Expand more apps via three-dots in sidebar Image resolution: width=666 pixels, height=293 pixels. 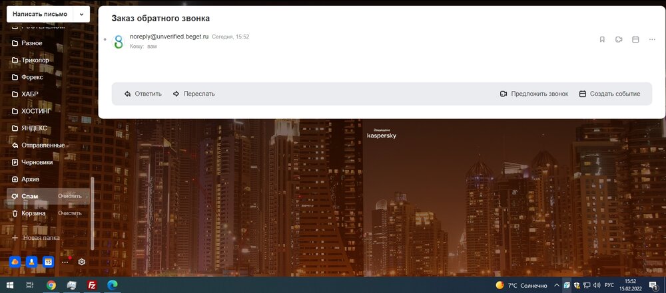pos(65,262)
